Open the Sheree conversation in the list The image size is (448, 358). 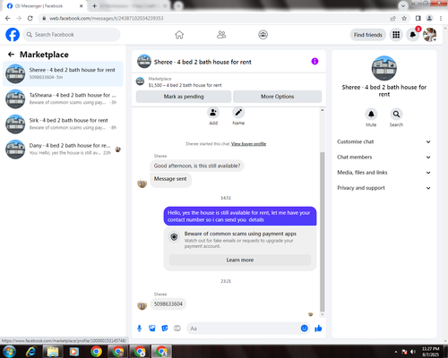point(63,73)
